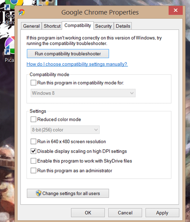Expand the 8-bit (256) color dropdown
The height and width of the screenshot is (222, 190).
65,130
